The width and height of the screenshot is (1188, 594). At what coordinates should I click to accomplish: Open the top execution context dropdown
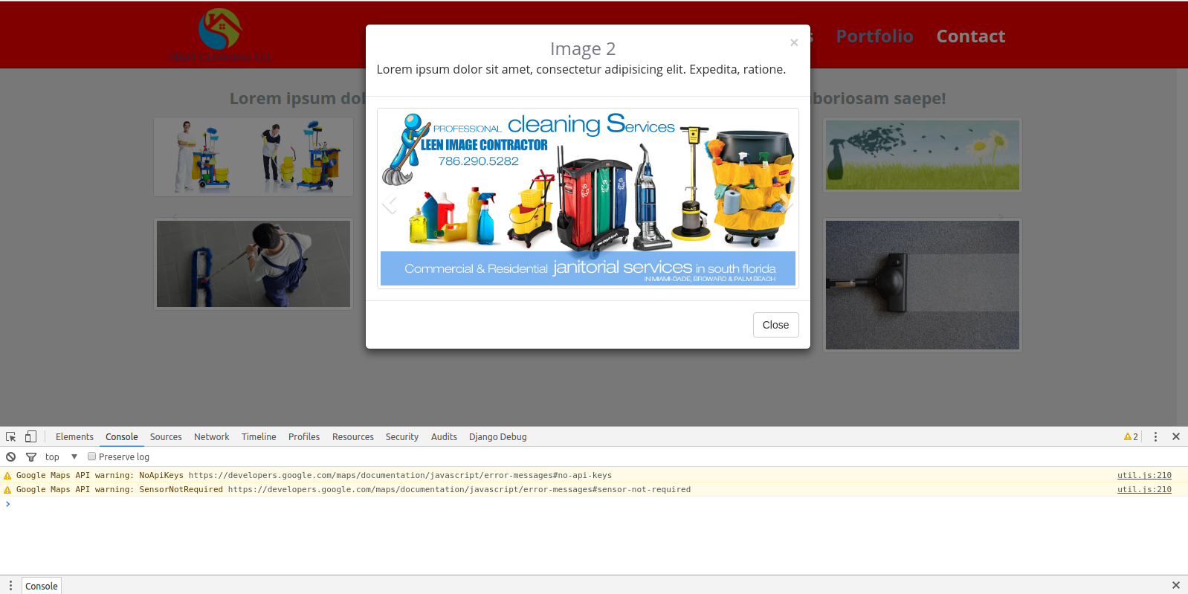click(x=62, y=456)
